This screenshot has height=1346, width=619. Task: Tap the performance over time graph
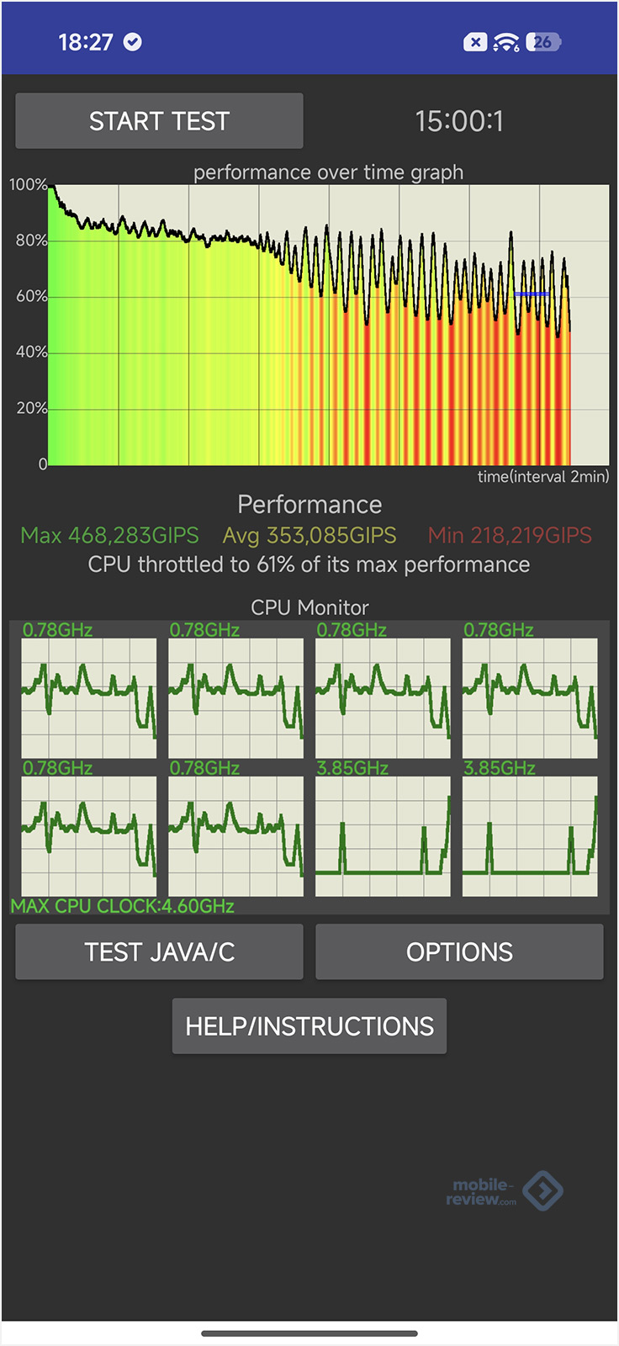(328, 325)
